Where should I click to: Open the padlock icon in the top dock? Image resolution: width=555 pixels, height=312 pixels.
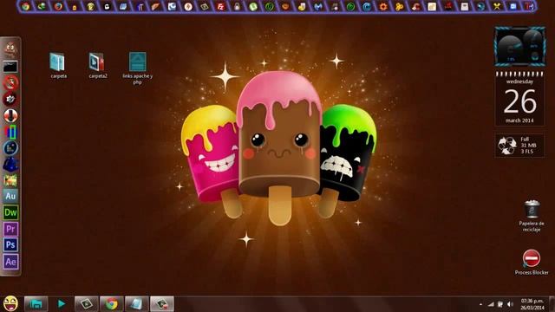pyautogui.click(x=237, y=6)
